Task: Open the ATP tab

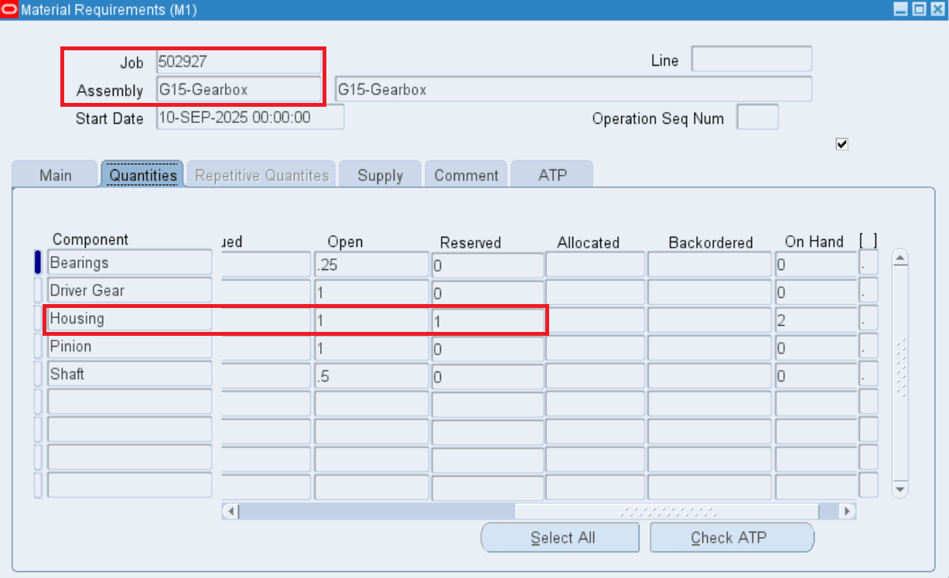Action: [551, 175]
